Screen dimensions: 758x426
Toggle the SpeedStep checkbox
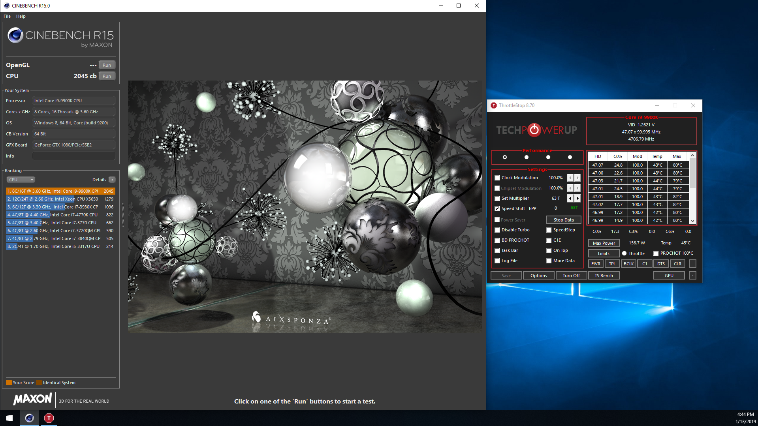pyautogui.click(x=549, y=230)
